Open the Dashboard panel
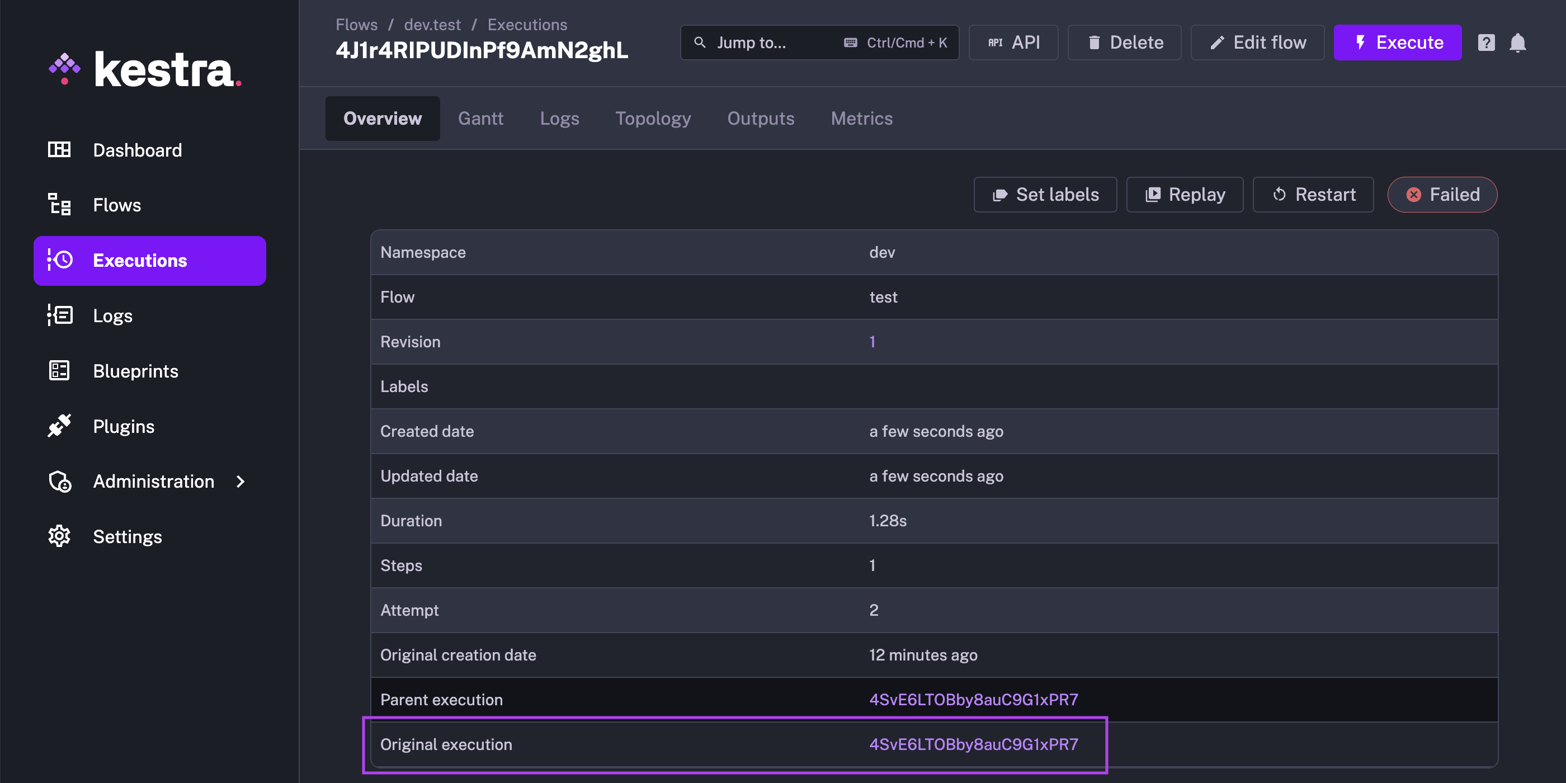1566x783 pixels. (137, 150)
